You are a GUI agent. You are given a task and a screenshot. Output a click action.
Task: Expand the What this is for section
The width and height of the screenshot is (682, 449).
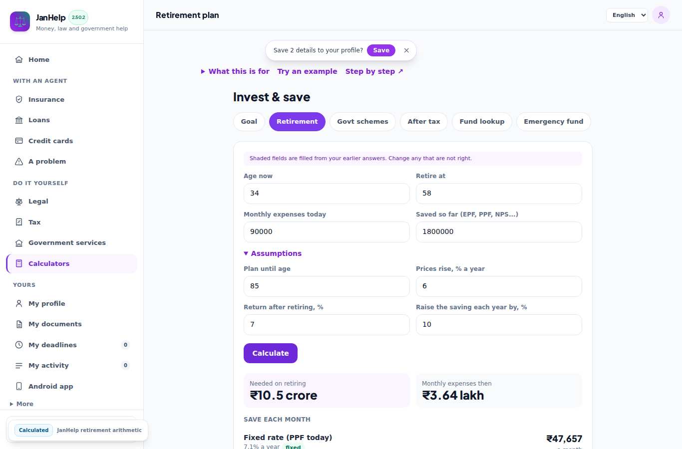235,71
